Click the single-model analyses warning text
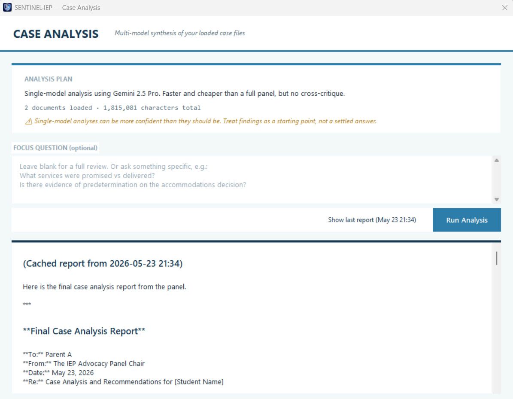 coord(206,121)
